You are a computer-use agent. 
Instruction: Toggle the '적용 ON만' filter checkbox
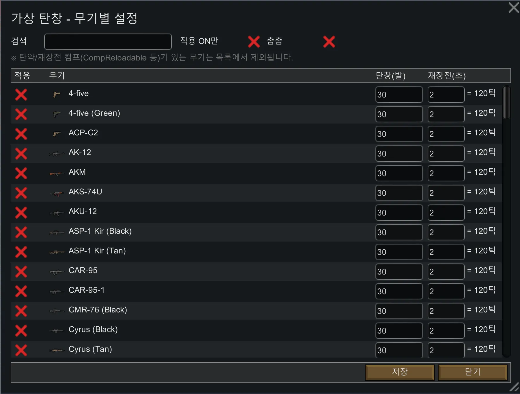coord(254,42)
